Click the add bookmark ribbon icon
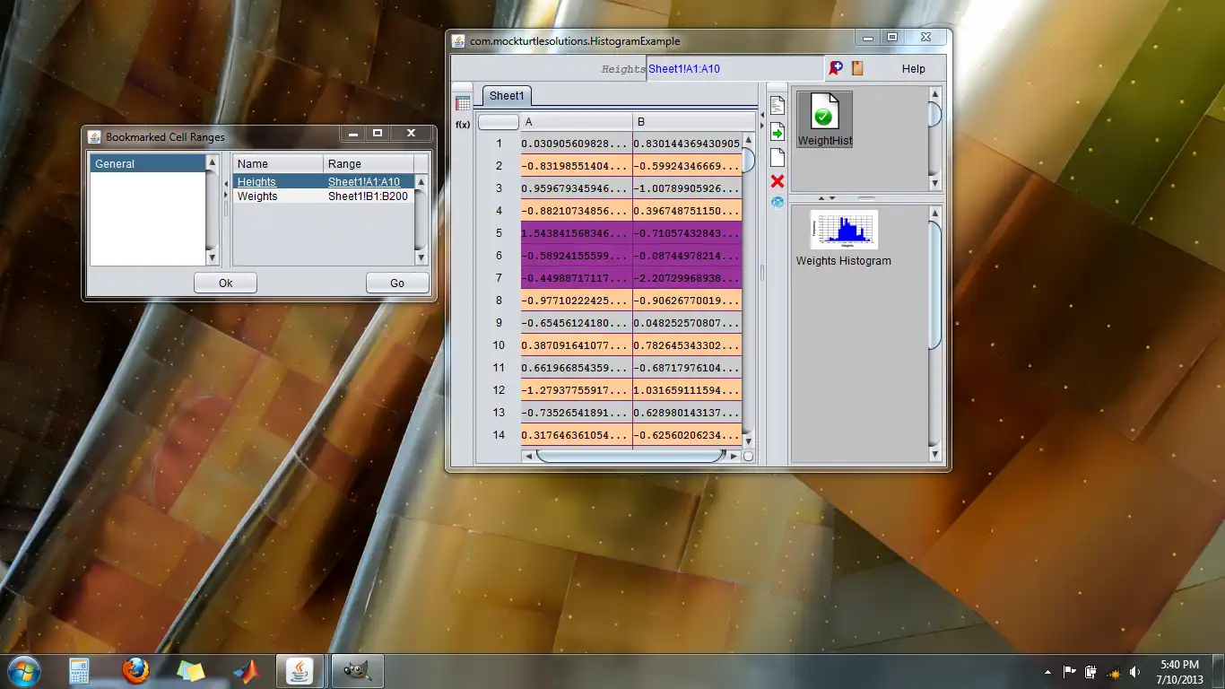Image resolution: width=1225 pixels, height=689 pixels. tap(836, 68)
